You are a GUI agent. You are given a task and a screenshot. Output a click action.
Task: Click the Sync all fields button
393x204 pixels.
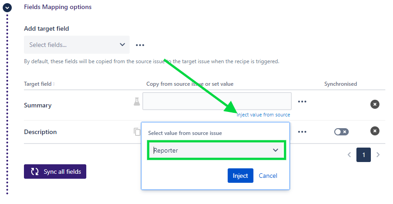(x=55, y=172)
